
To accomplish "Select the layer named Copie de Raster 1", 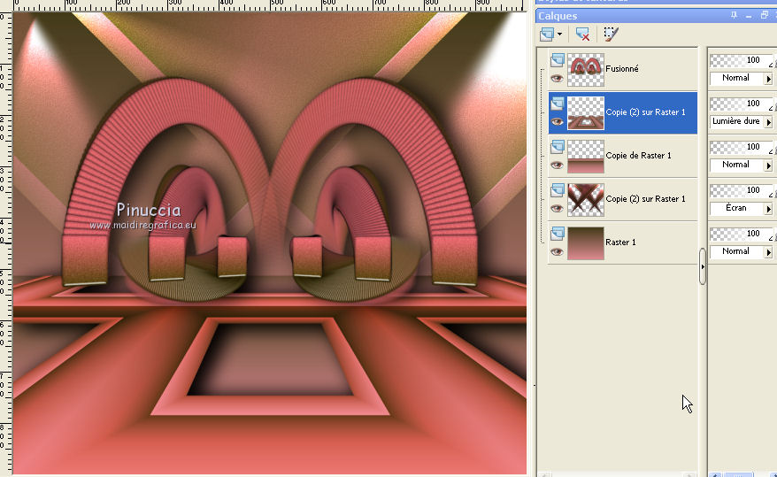I will 638,156.
